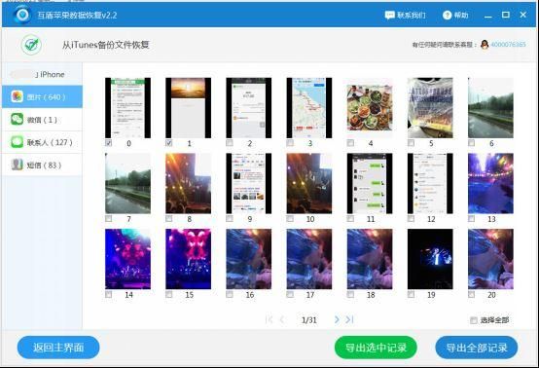539x368 pixels.
Task: Open thumbnail 19 dark stage photo
Action: [x=430, y=259]
